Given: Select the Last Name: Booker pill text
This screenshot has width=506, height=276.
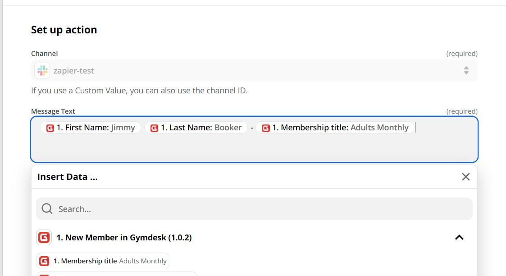Looking at the screenshot, I should coord(201,128).
